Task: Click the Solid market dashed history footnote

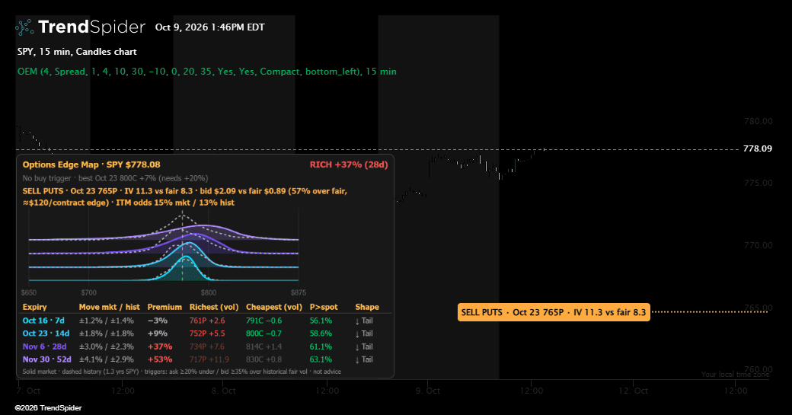Action: [x=182, y=372]
